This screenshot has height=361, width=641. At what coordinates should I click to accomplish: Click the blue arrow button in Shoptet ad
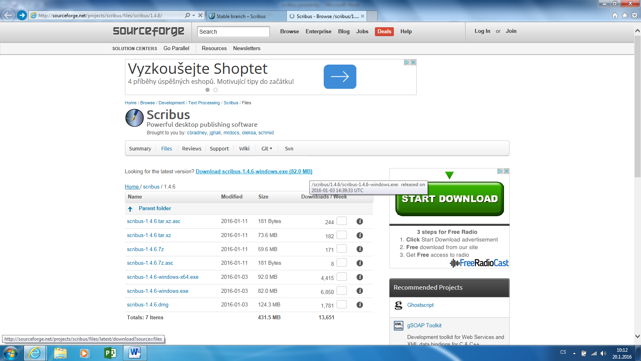coord(340,77)
